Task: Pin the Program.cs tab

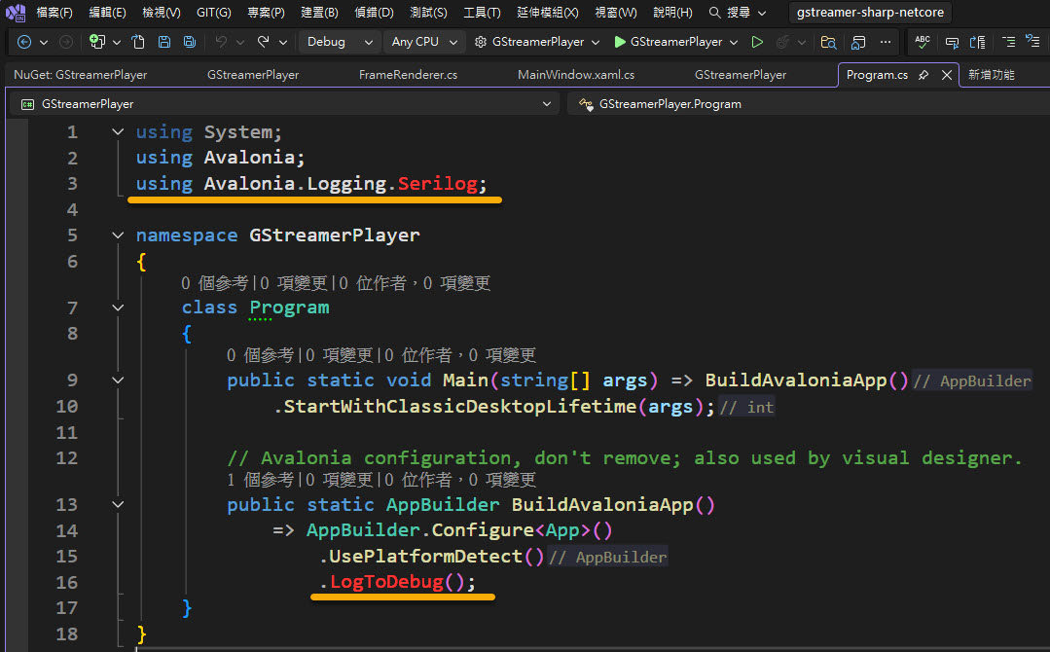Action: pyautogui.click(x=923, y=75)
